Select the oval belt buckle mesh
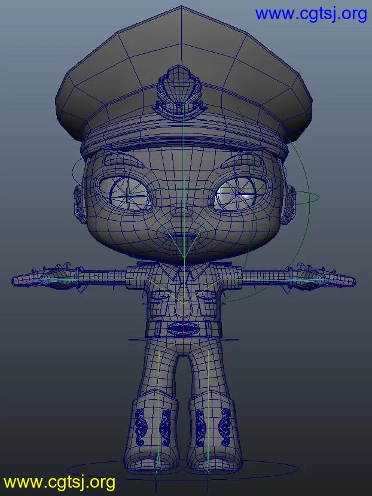Viewport: 372px width, 496px height. [x=183, y=328]
